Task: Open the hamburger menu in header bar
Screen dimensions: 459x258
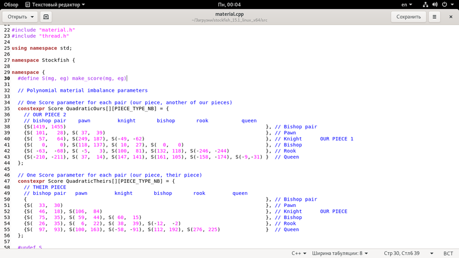Action: (434, 17)
